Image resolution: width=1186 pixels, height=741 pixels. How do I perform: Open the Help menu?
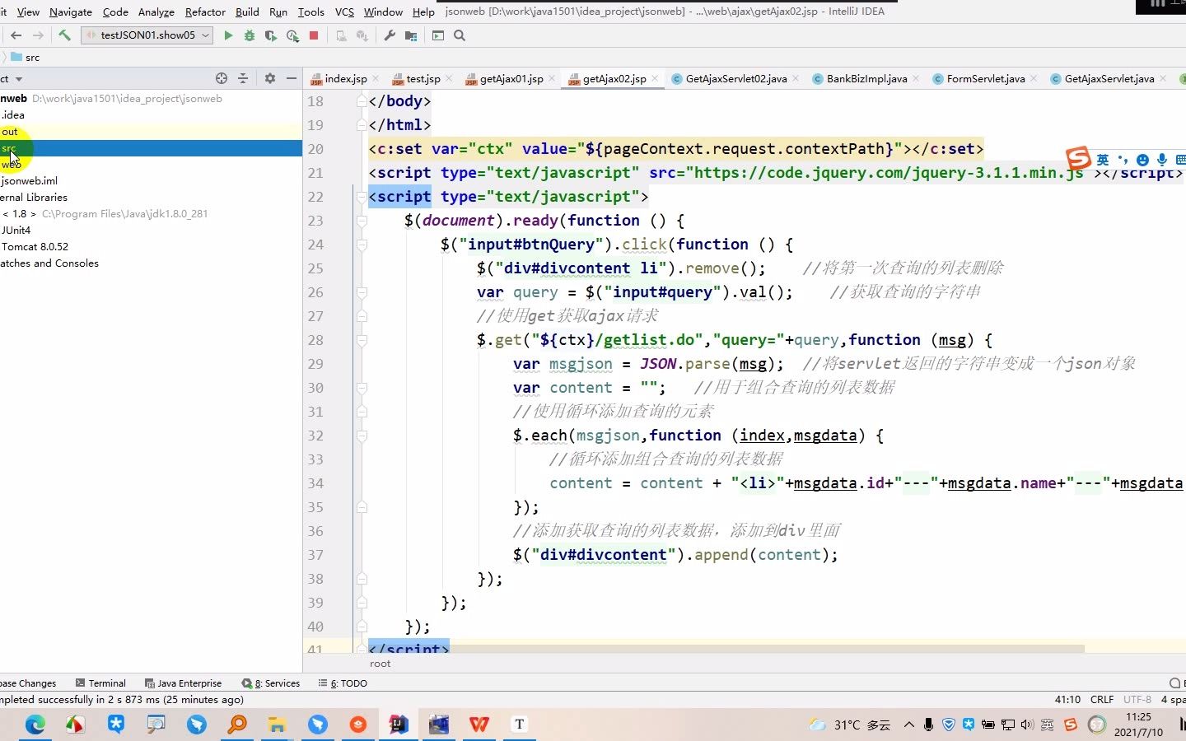coord(423,12)
